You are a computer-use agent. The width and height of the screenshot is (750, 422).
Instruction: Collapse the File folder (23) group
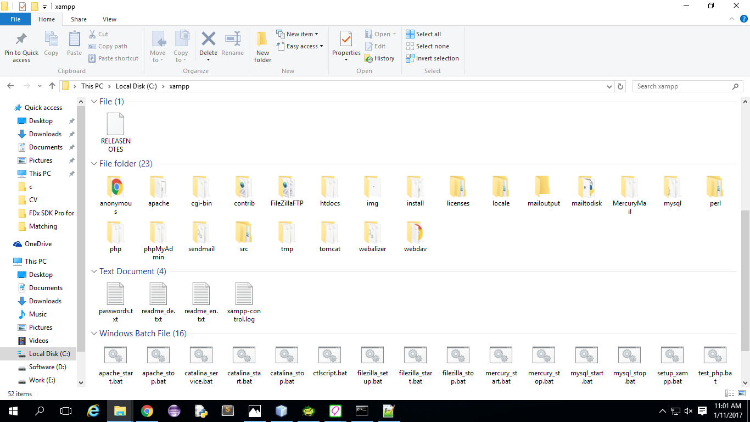[x=94, y=164]
